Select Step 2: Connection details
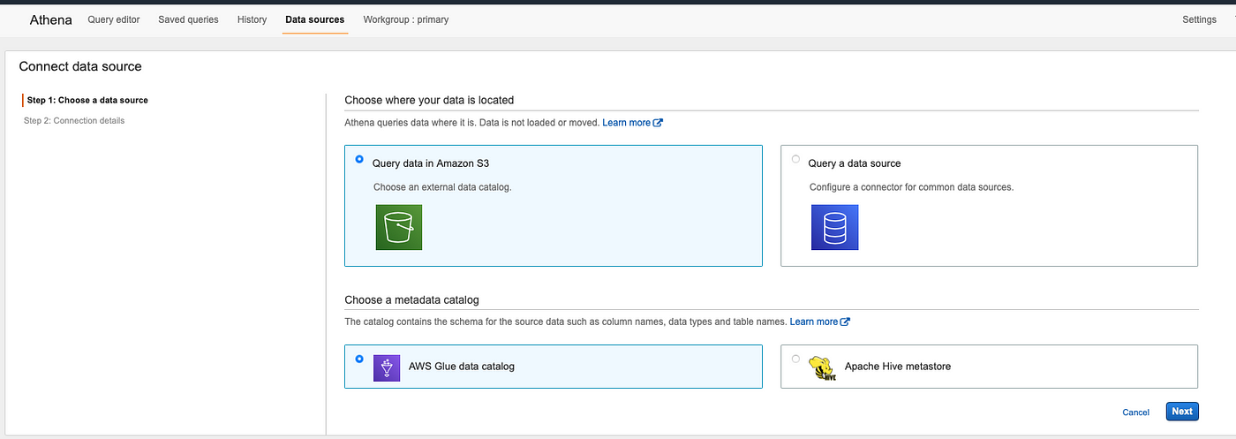The width and height of the screenshot is (1236, 439). 74,121
